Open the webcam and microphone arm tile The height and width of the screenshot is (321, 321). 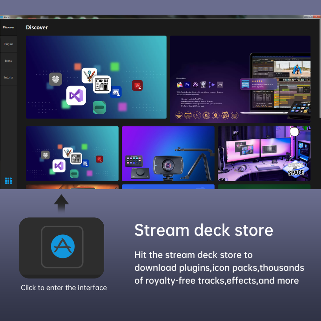pos(168,153)
